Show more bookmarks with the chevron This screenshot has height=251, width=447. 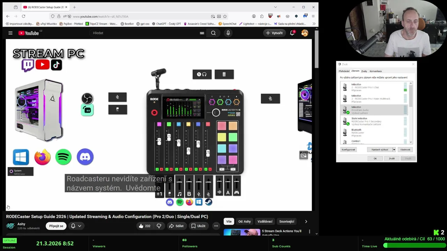(x=314, y=24)
